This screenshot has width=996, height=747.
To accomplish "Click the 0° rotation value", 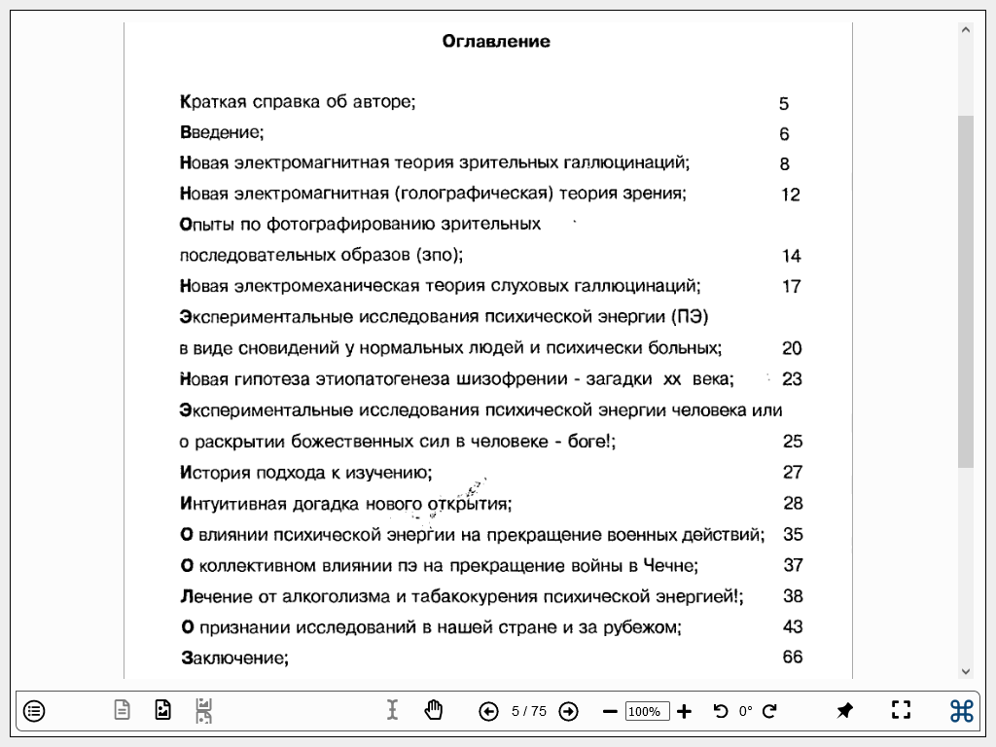I will coord(745,711).
